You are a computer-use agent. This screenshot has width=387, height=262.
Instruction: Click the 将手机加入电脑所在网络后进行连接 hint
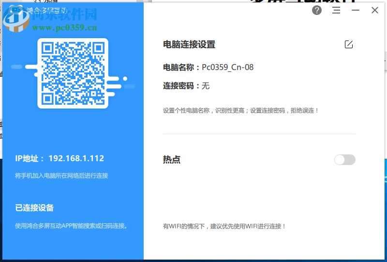pyautogui.click(x=61, y=176)
